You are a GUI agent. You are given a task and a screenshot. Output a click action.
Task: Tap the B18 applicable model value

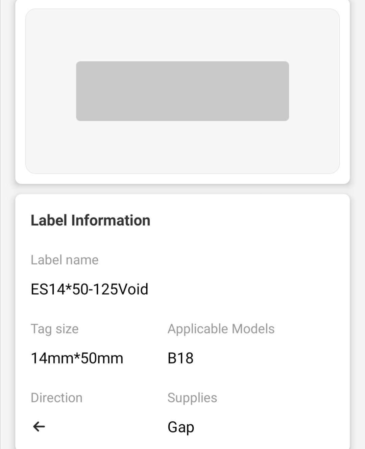coord(180,358)
